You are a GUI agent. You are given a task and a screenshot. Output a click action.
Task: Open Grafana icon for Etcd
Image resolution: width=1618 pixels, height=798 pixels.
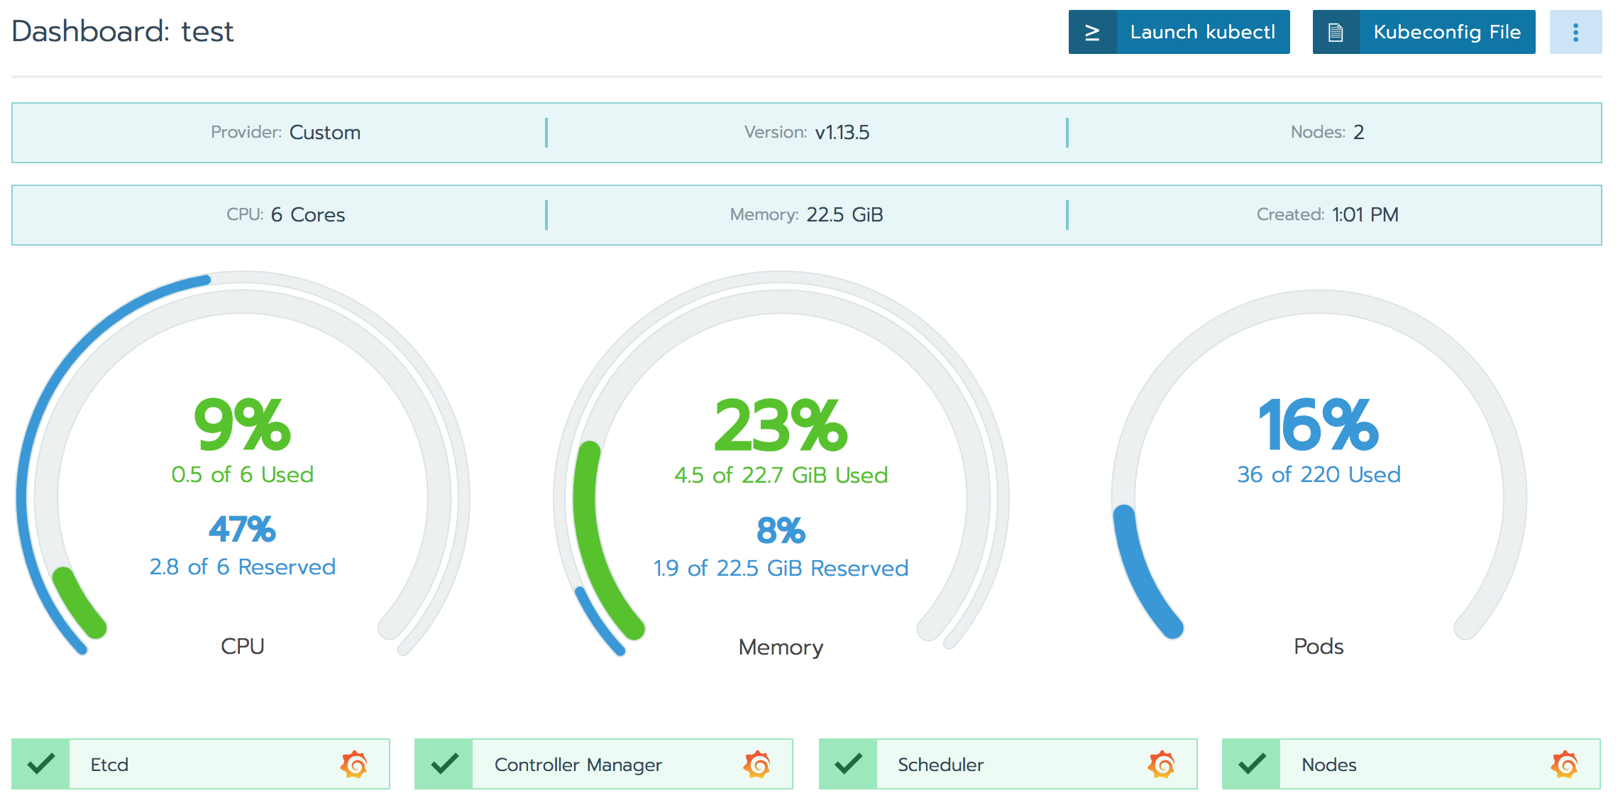pos(354,765)
